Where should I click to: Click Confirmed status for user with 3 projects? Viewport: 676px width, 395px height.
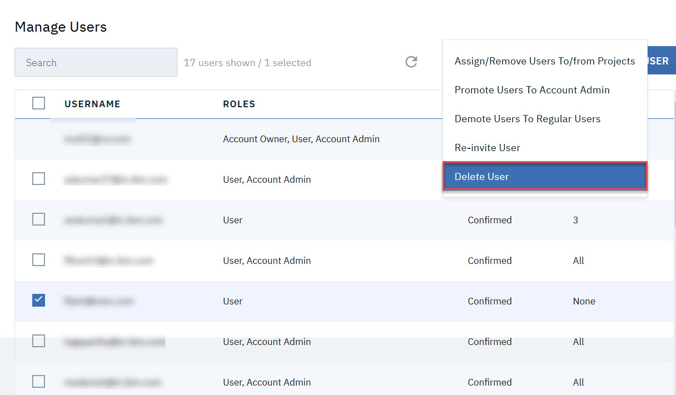(489, 220)
